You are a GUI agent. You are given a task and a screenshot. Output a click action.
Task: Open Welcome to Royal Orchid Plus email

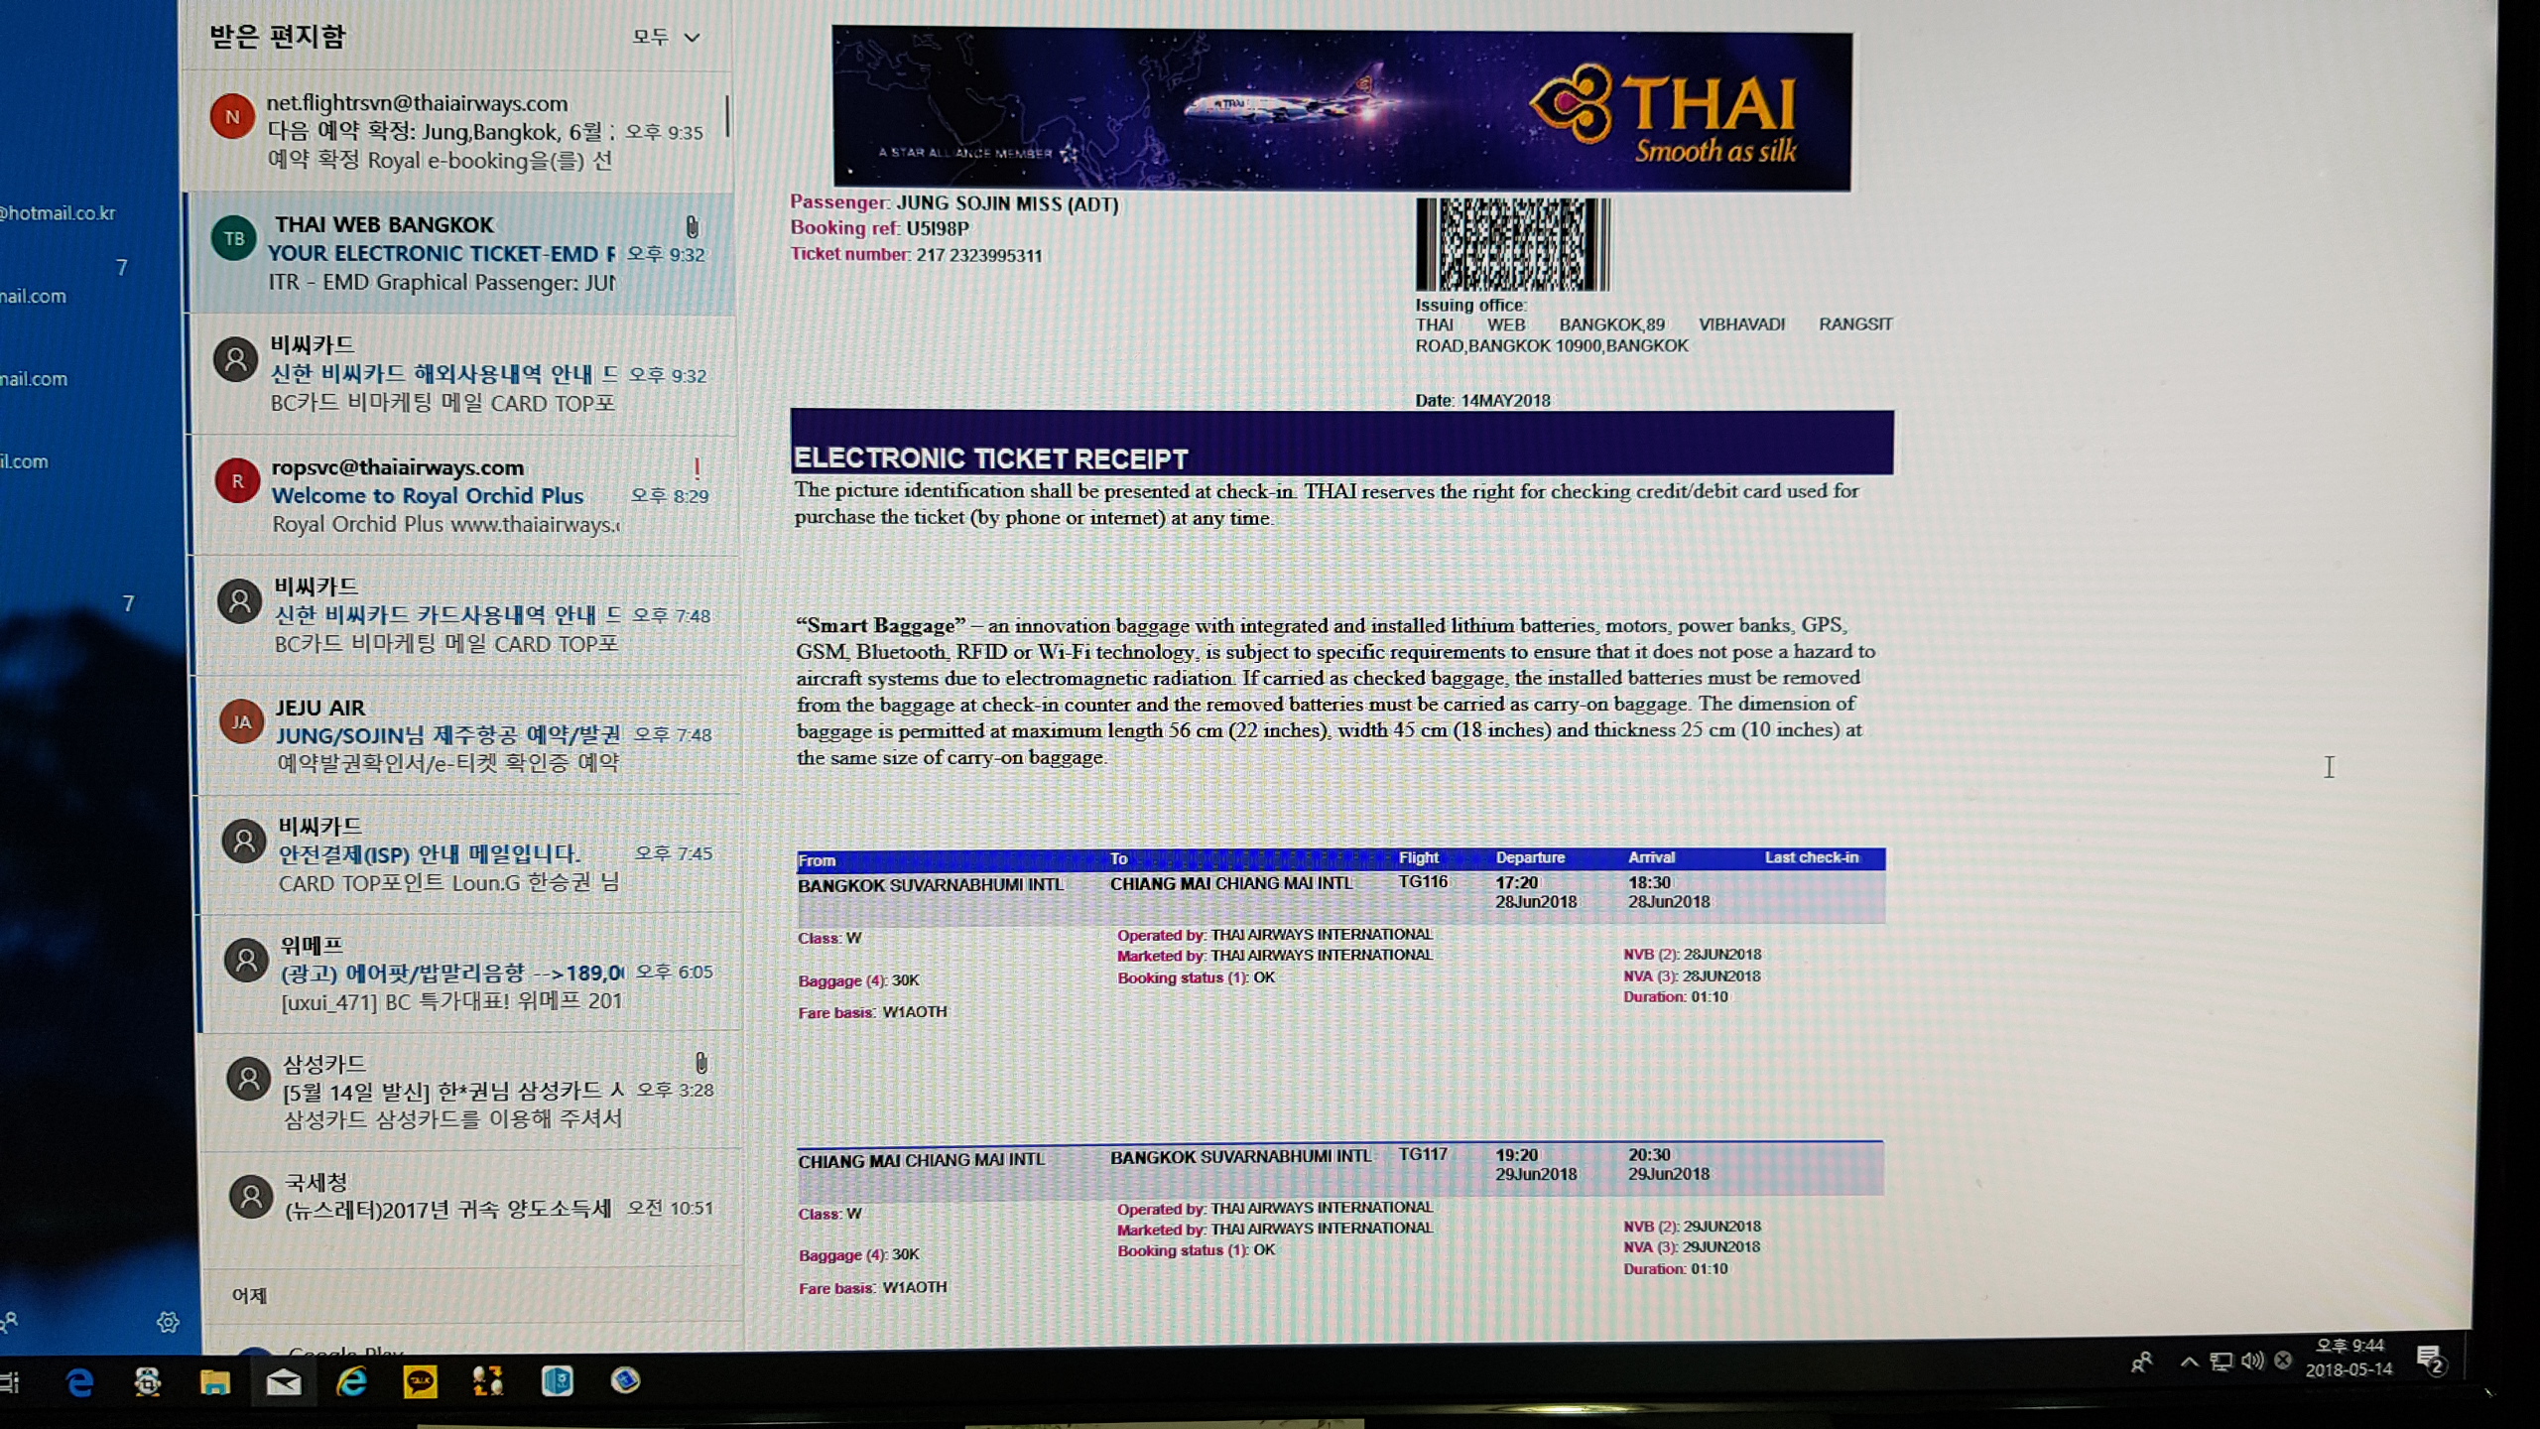463,495
